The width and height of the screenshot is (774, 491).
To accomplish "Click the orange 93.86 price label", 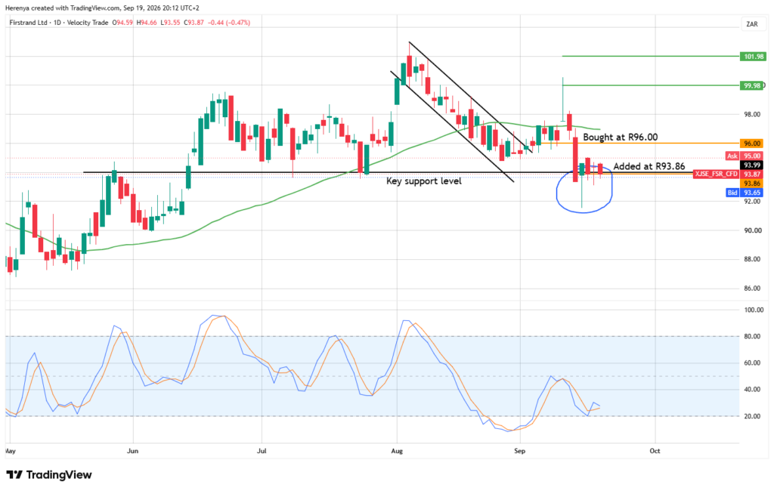I will pyautogui.click(x=751, y=184).
